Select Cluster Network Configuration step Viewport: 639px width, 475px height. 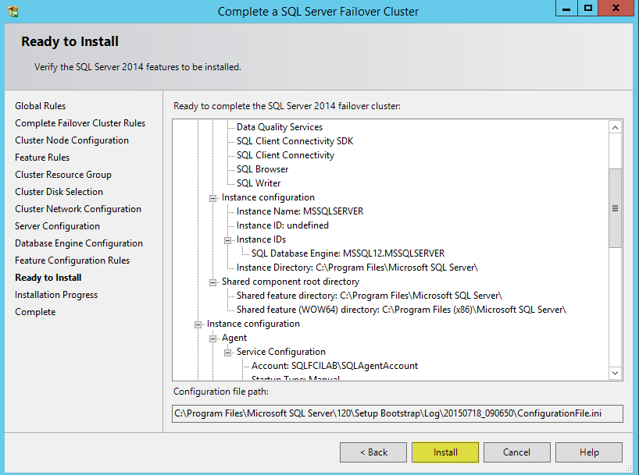click(78, 209)
